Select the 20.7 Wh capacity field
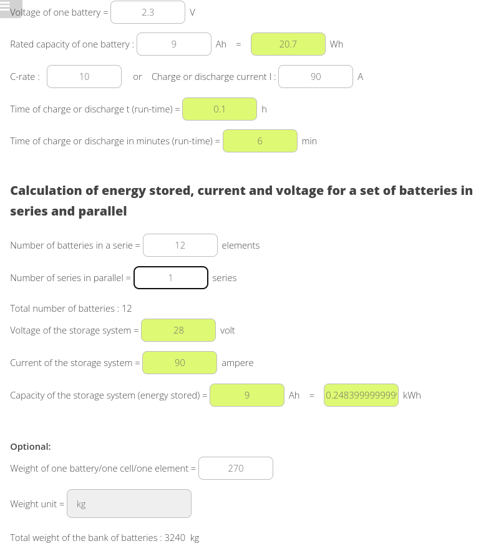Image resolution: width=481 pixels, height=551 pixels. click(x=288, y=44)
